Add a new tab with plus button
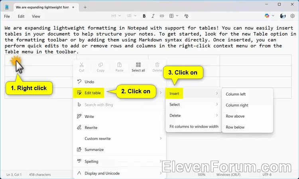This screenshot has height=179, width=299. [85, 7]
